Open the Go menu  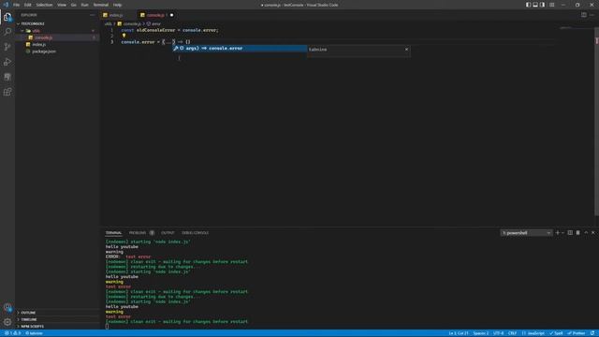click(73, 5)
